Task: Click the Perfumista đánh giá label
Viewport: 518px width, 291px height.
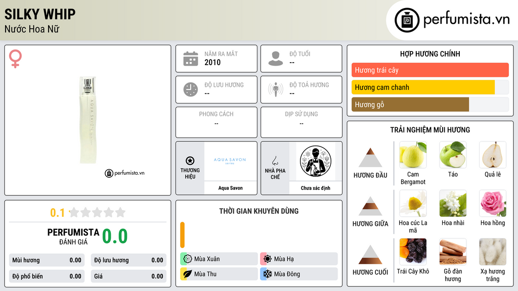Action: pos(73,236)
